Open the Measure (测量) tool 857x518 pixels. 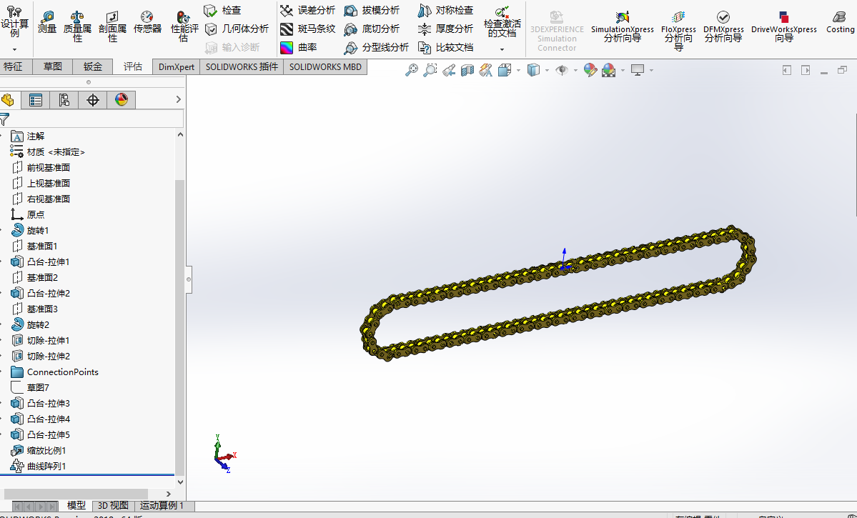tap(48, 22)
